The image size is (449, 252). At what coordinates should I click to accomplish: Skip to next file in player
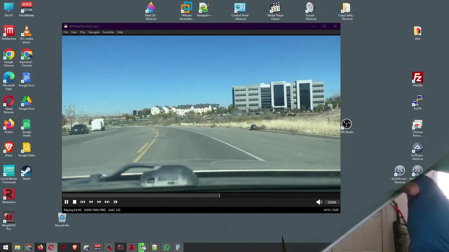[107, 202]
